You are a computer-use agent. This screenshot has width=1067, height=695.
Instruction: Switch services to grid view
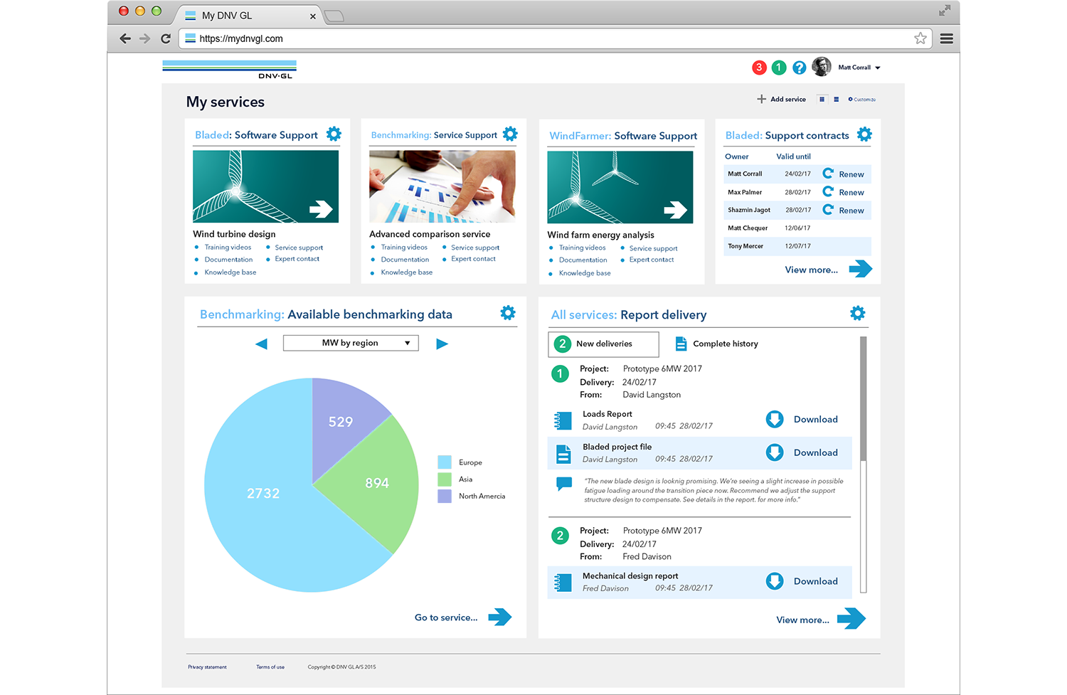pyautogui.click(x=822, y=99)
